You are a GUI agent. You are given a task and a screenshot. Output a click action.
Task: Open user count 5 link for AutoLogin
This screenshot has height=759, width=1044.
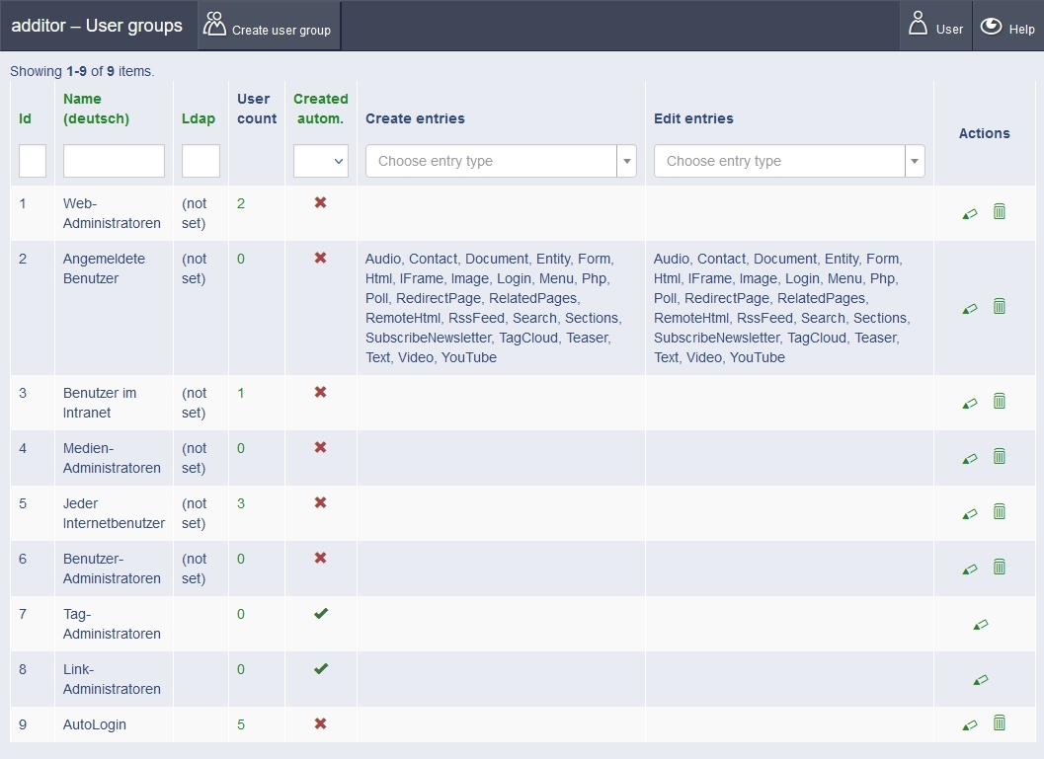tap(241, 724)
